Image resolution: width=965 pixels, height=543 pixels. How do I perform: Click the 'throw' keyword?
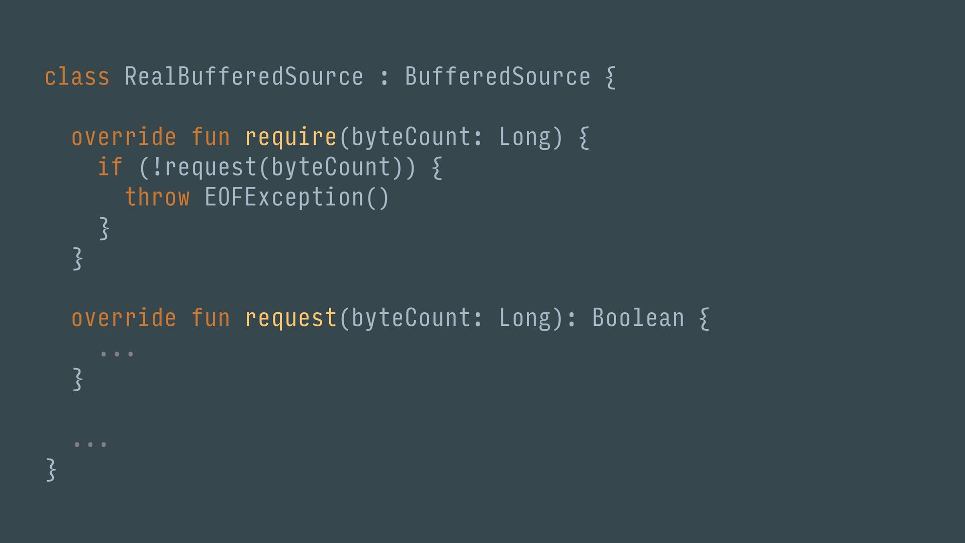click(x=157, y=197)
